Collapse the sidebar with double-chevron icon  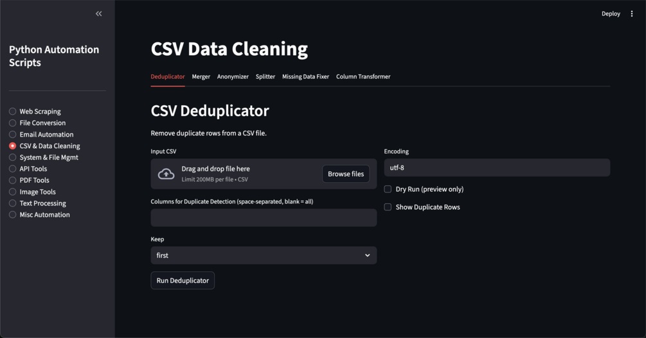pyautogui.click(x=99, y=14)
